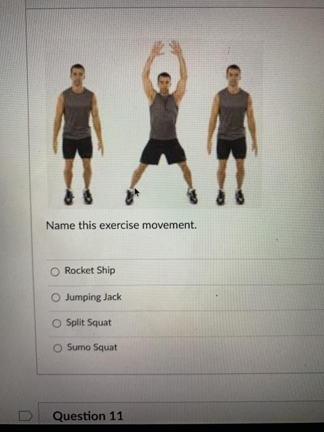Pick the Sumo Squat radio button
The image size is (324, 432).
57,348
